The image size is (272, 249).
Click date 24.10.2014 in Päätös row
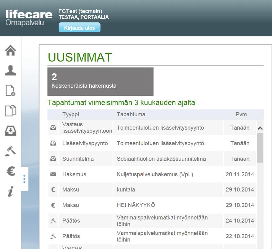(240, 221)
